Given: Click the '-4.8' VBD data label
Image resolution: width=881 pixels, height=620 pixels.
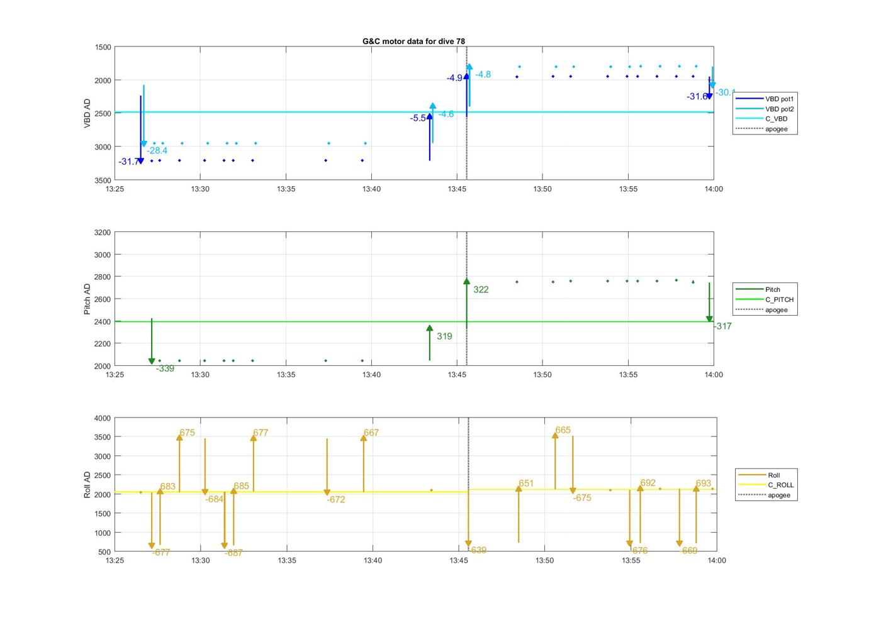Looking at the screenshot, I should click(483, 74).
